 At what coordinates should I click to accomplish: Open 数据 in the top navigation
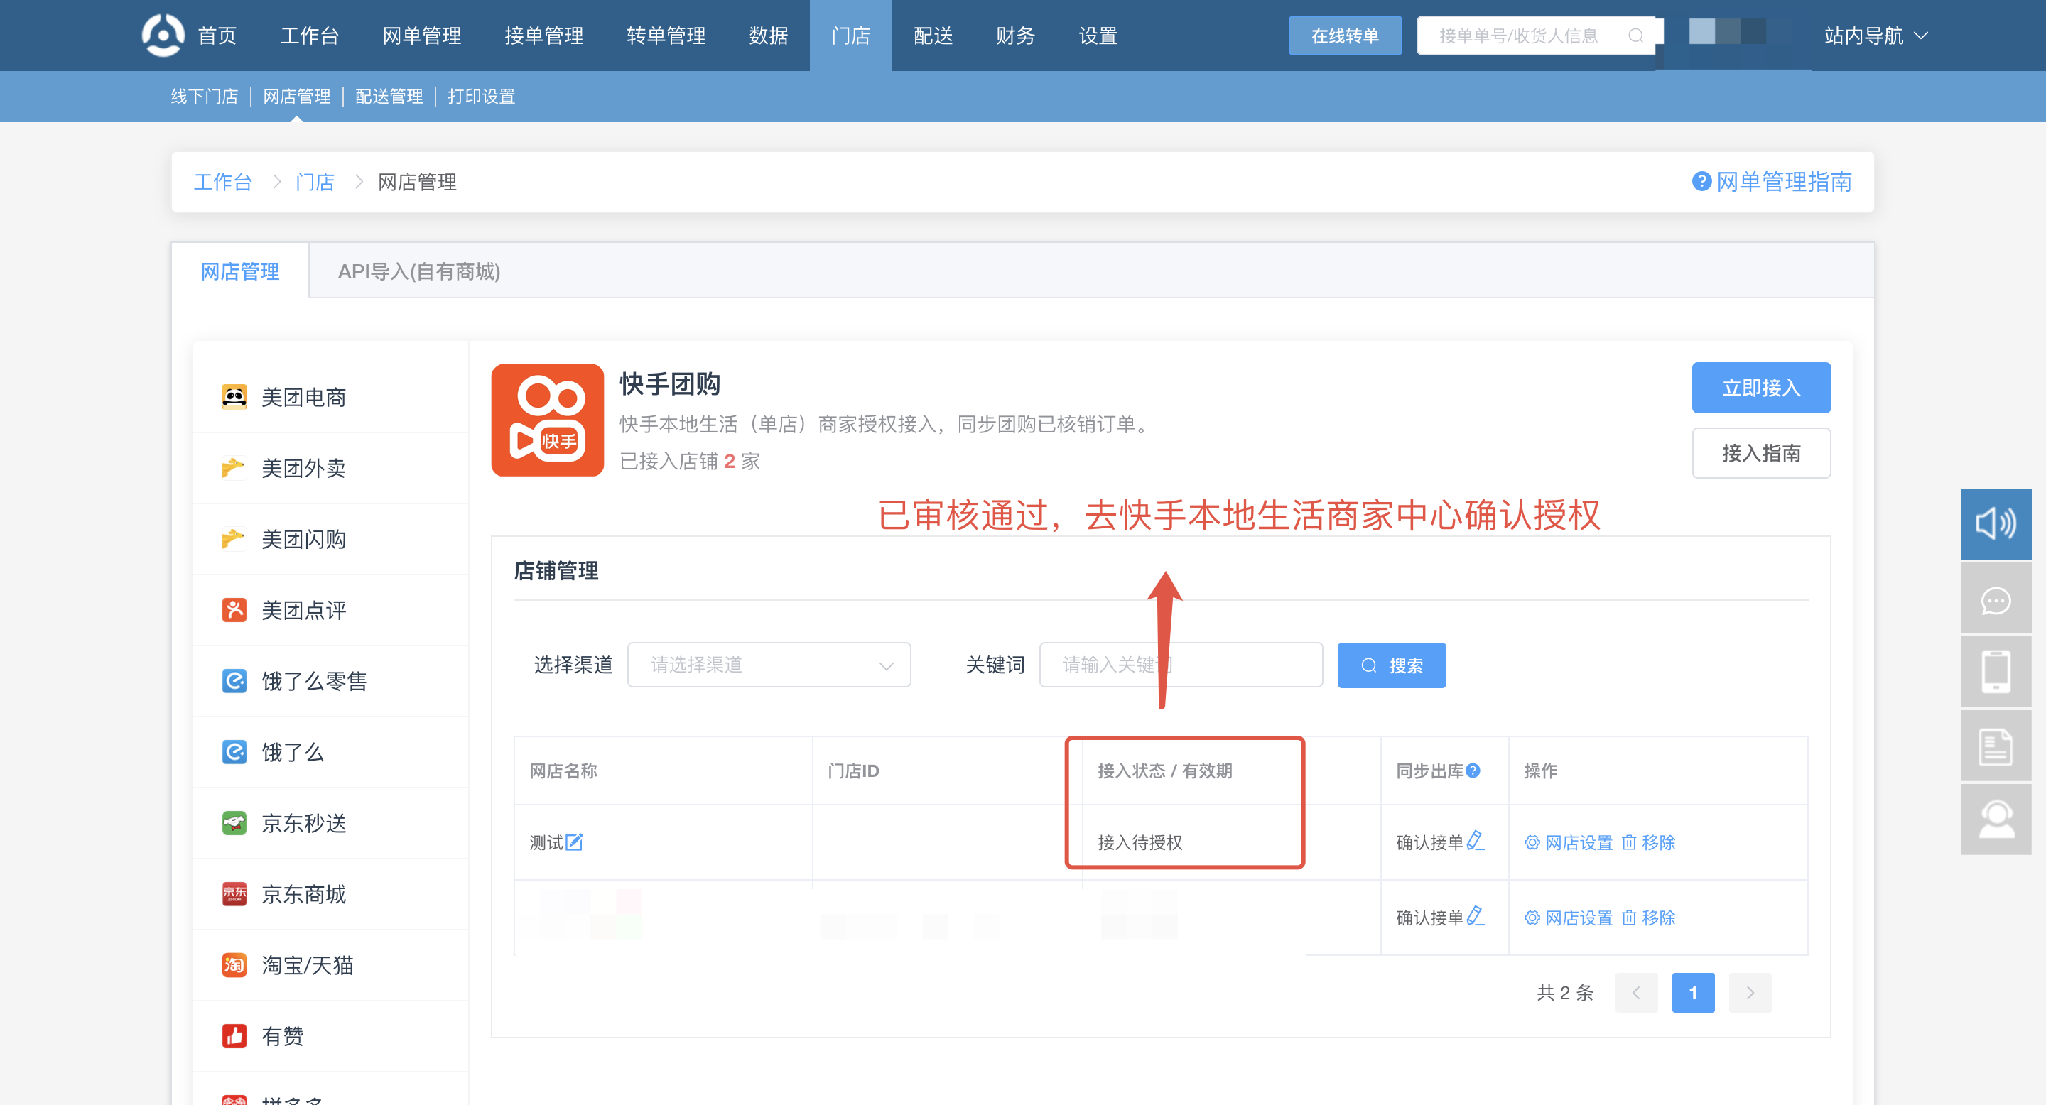click(768, 36)
